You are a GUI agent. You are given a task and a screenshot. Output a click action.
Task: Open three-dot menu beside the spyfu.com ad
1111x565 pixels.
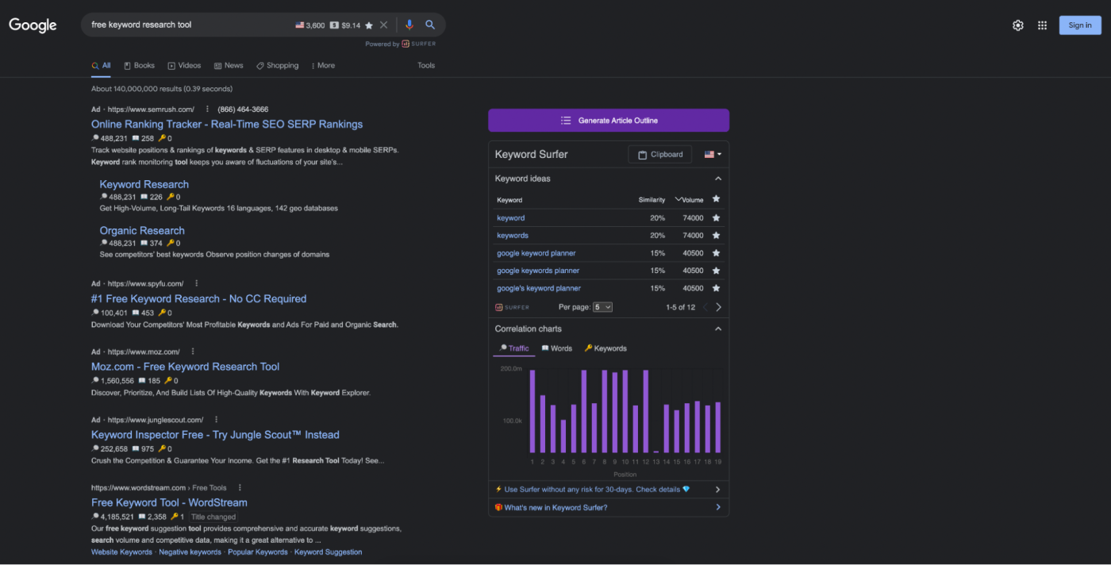(197, 283)
